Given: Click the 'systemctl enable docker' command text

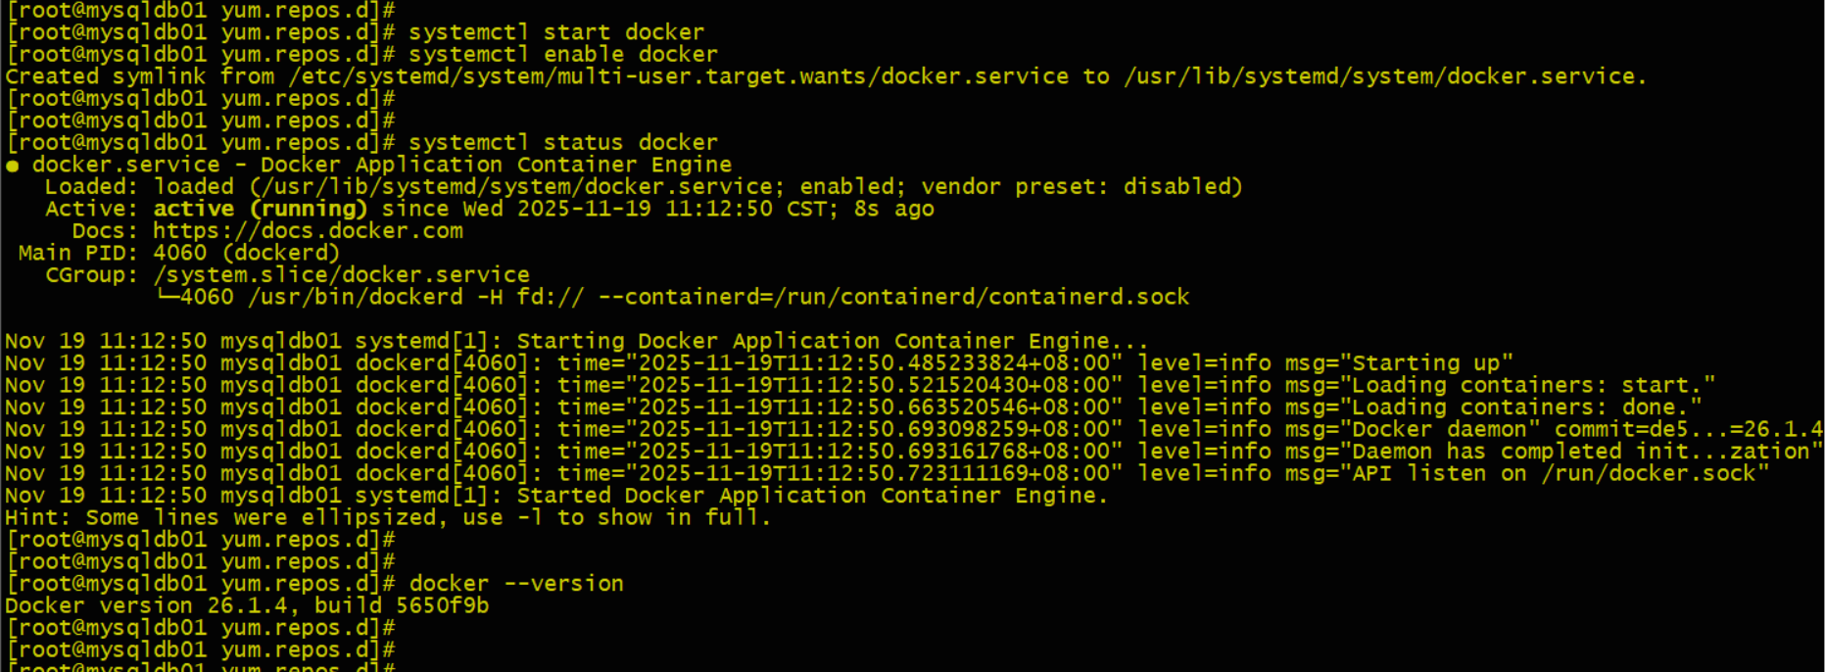Looking at the screenshot, I should 563,55.
